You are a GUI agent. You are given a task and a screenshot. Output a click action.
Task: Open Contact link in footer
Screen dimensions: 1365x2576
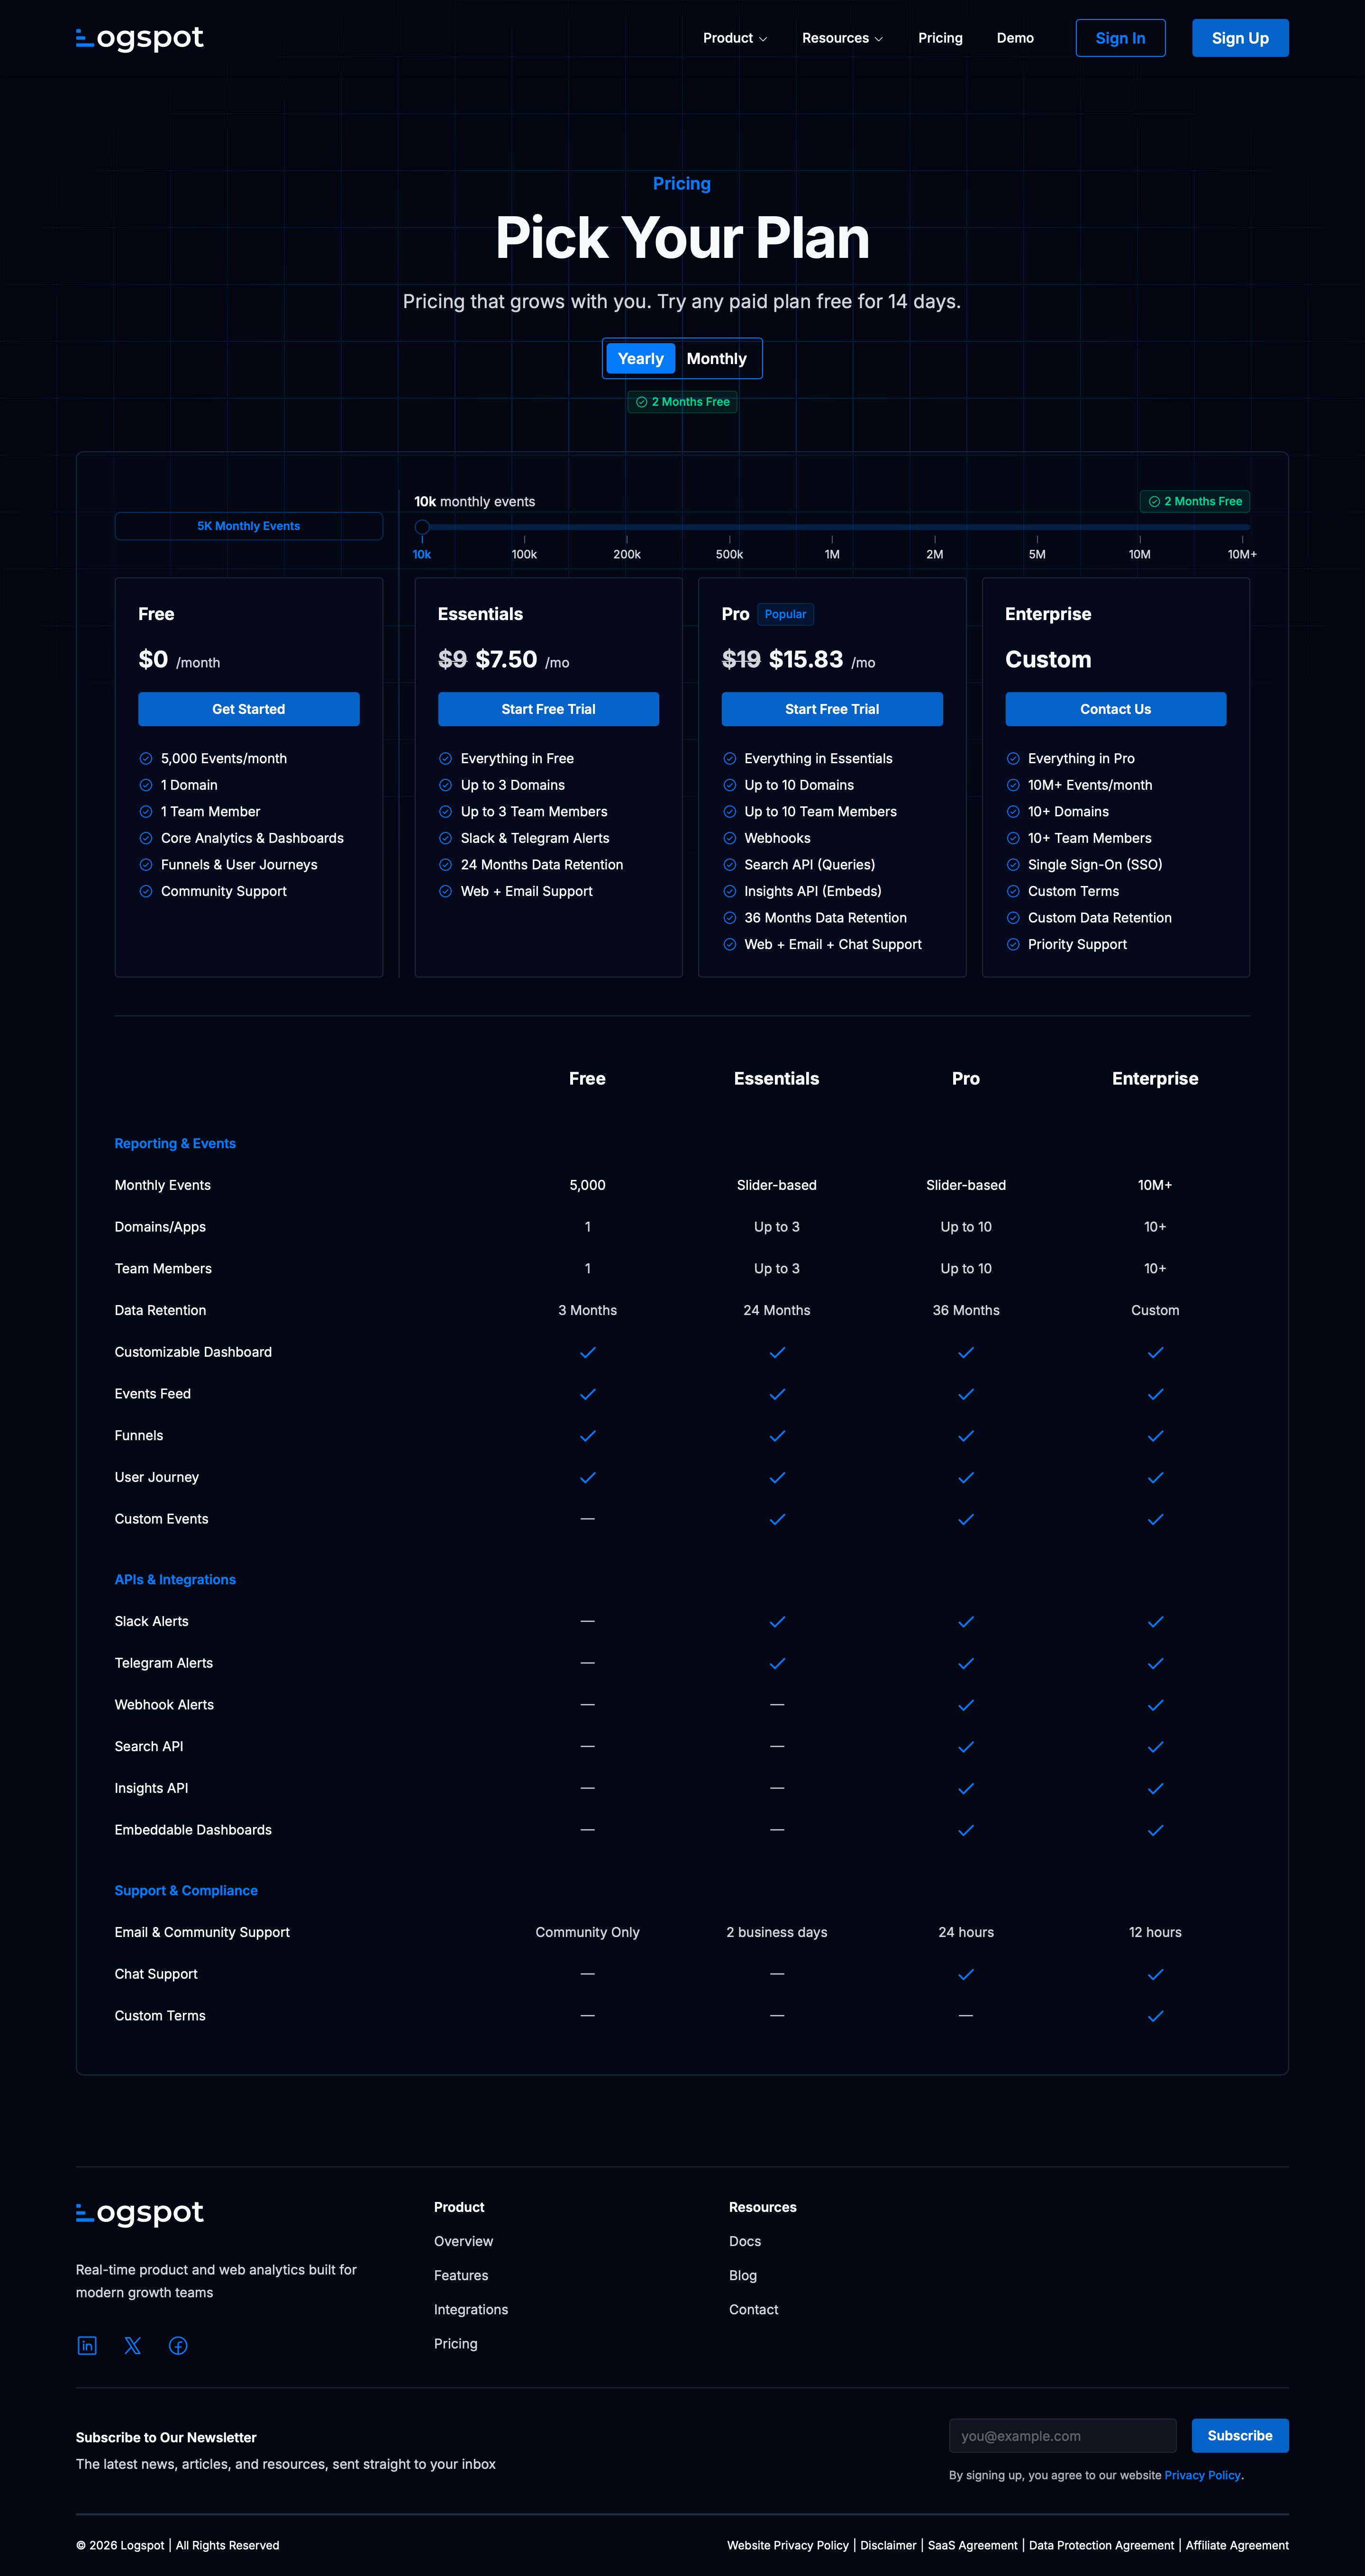point(754,2309)
